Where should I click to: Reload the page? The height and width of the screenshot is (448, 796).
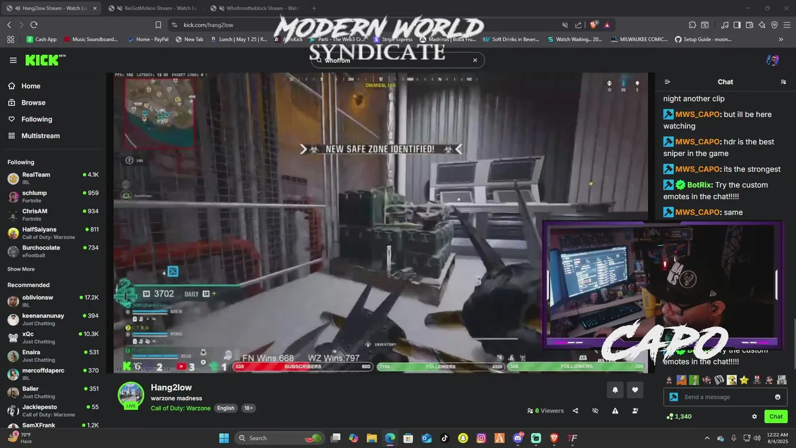tap(34, 25)
